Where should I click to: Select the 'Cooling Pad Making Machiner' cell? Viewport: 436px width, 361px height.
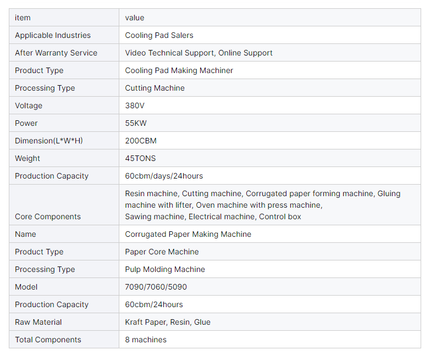pos(270,70)
